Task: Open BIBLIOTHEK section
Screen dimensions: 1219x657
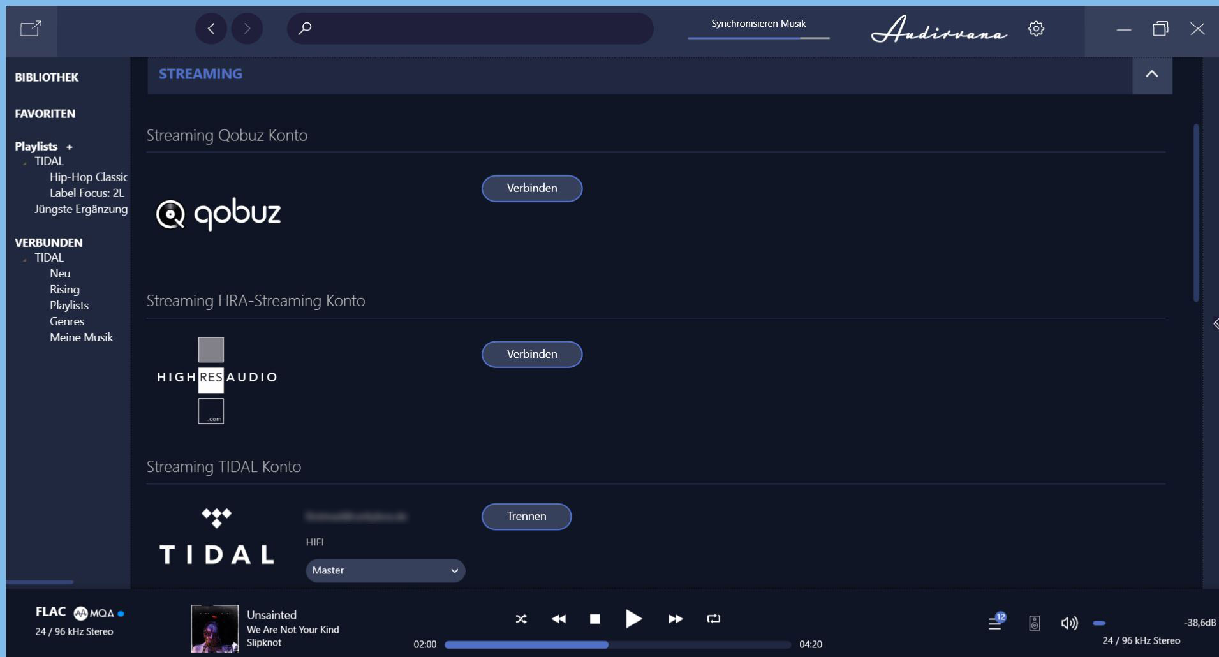Action: [x=47, y=77]
